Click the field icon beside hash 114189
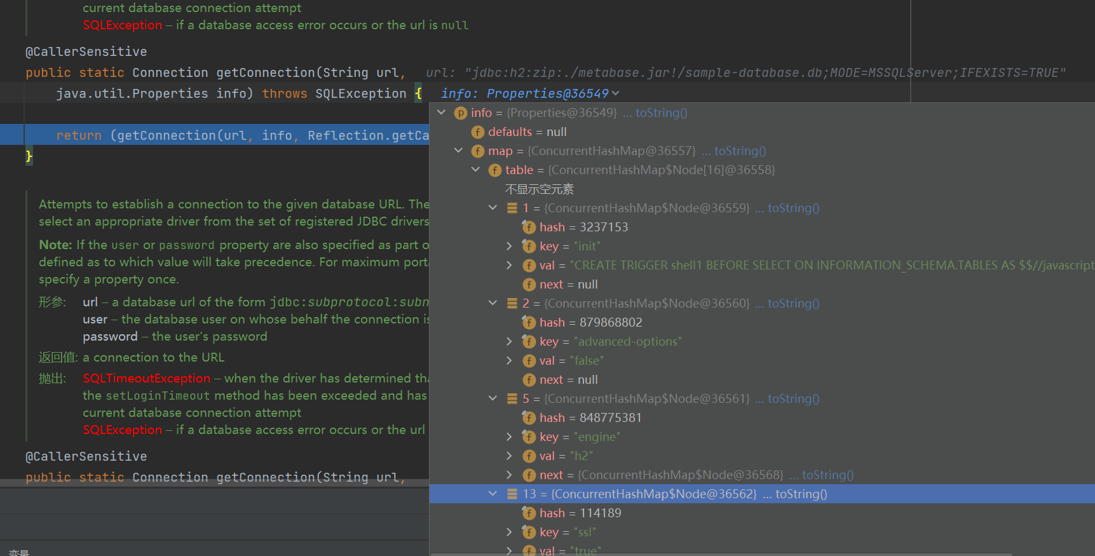 click(x=529, y=513)
